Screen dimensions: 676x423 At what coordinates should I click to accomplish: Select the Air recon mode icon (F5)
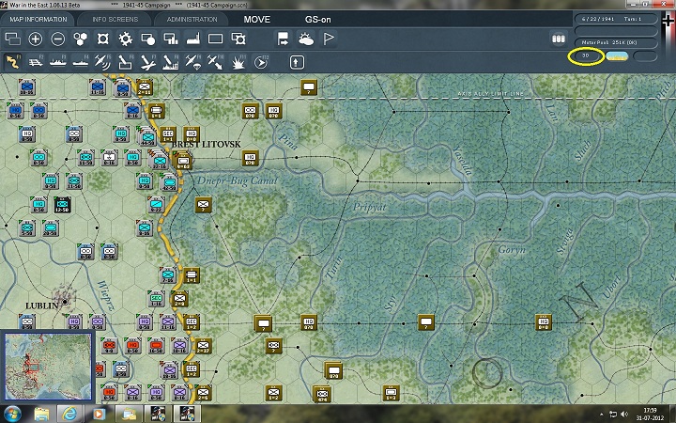pos(102,63)
